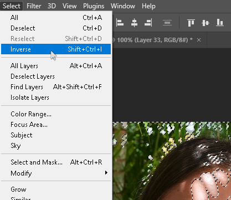Click align bottom edges icon
This screenshot has width=231, height=200.
[220, 23]
